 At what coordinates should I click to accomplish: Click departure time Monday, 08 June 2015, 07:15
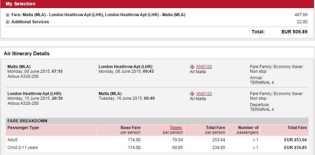[35, 71]
